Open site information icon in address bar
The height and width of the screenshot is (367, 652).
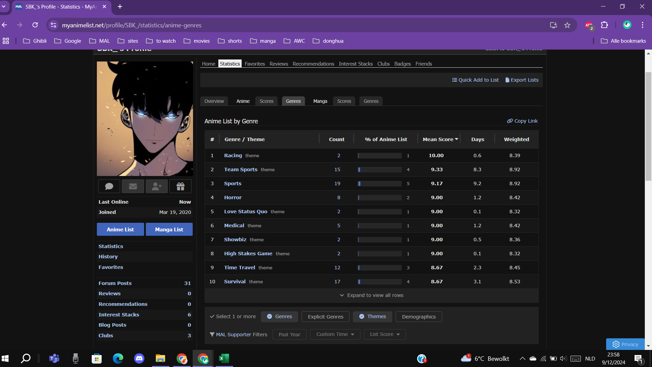pos(53,25)
